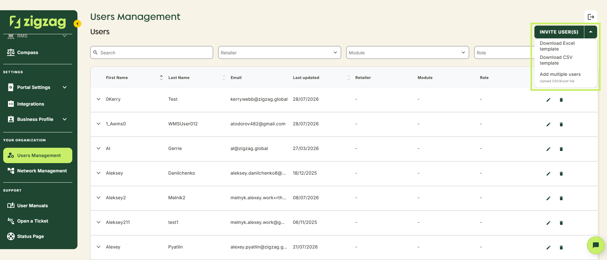Open User Manuals
The height and width of the screenshot is (260, 607).
(38, 206)
